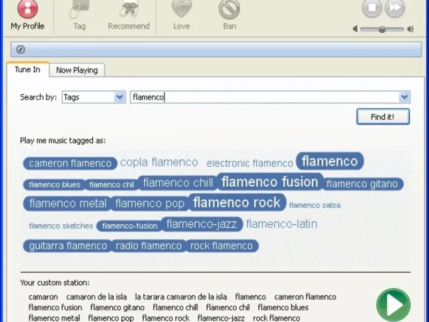Click the Find it! button
Screen dimensions: 429x322
pyautogui.click(x=383, y=117)
